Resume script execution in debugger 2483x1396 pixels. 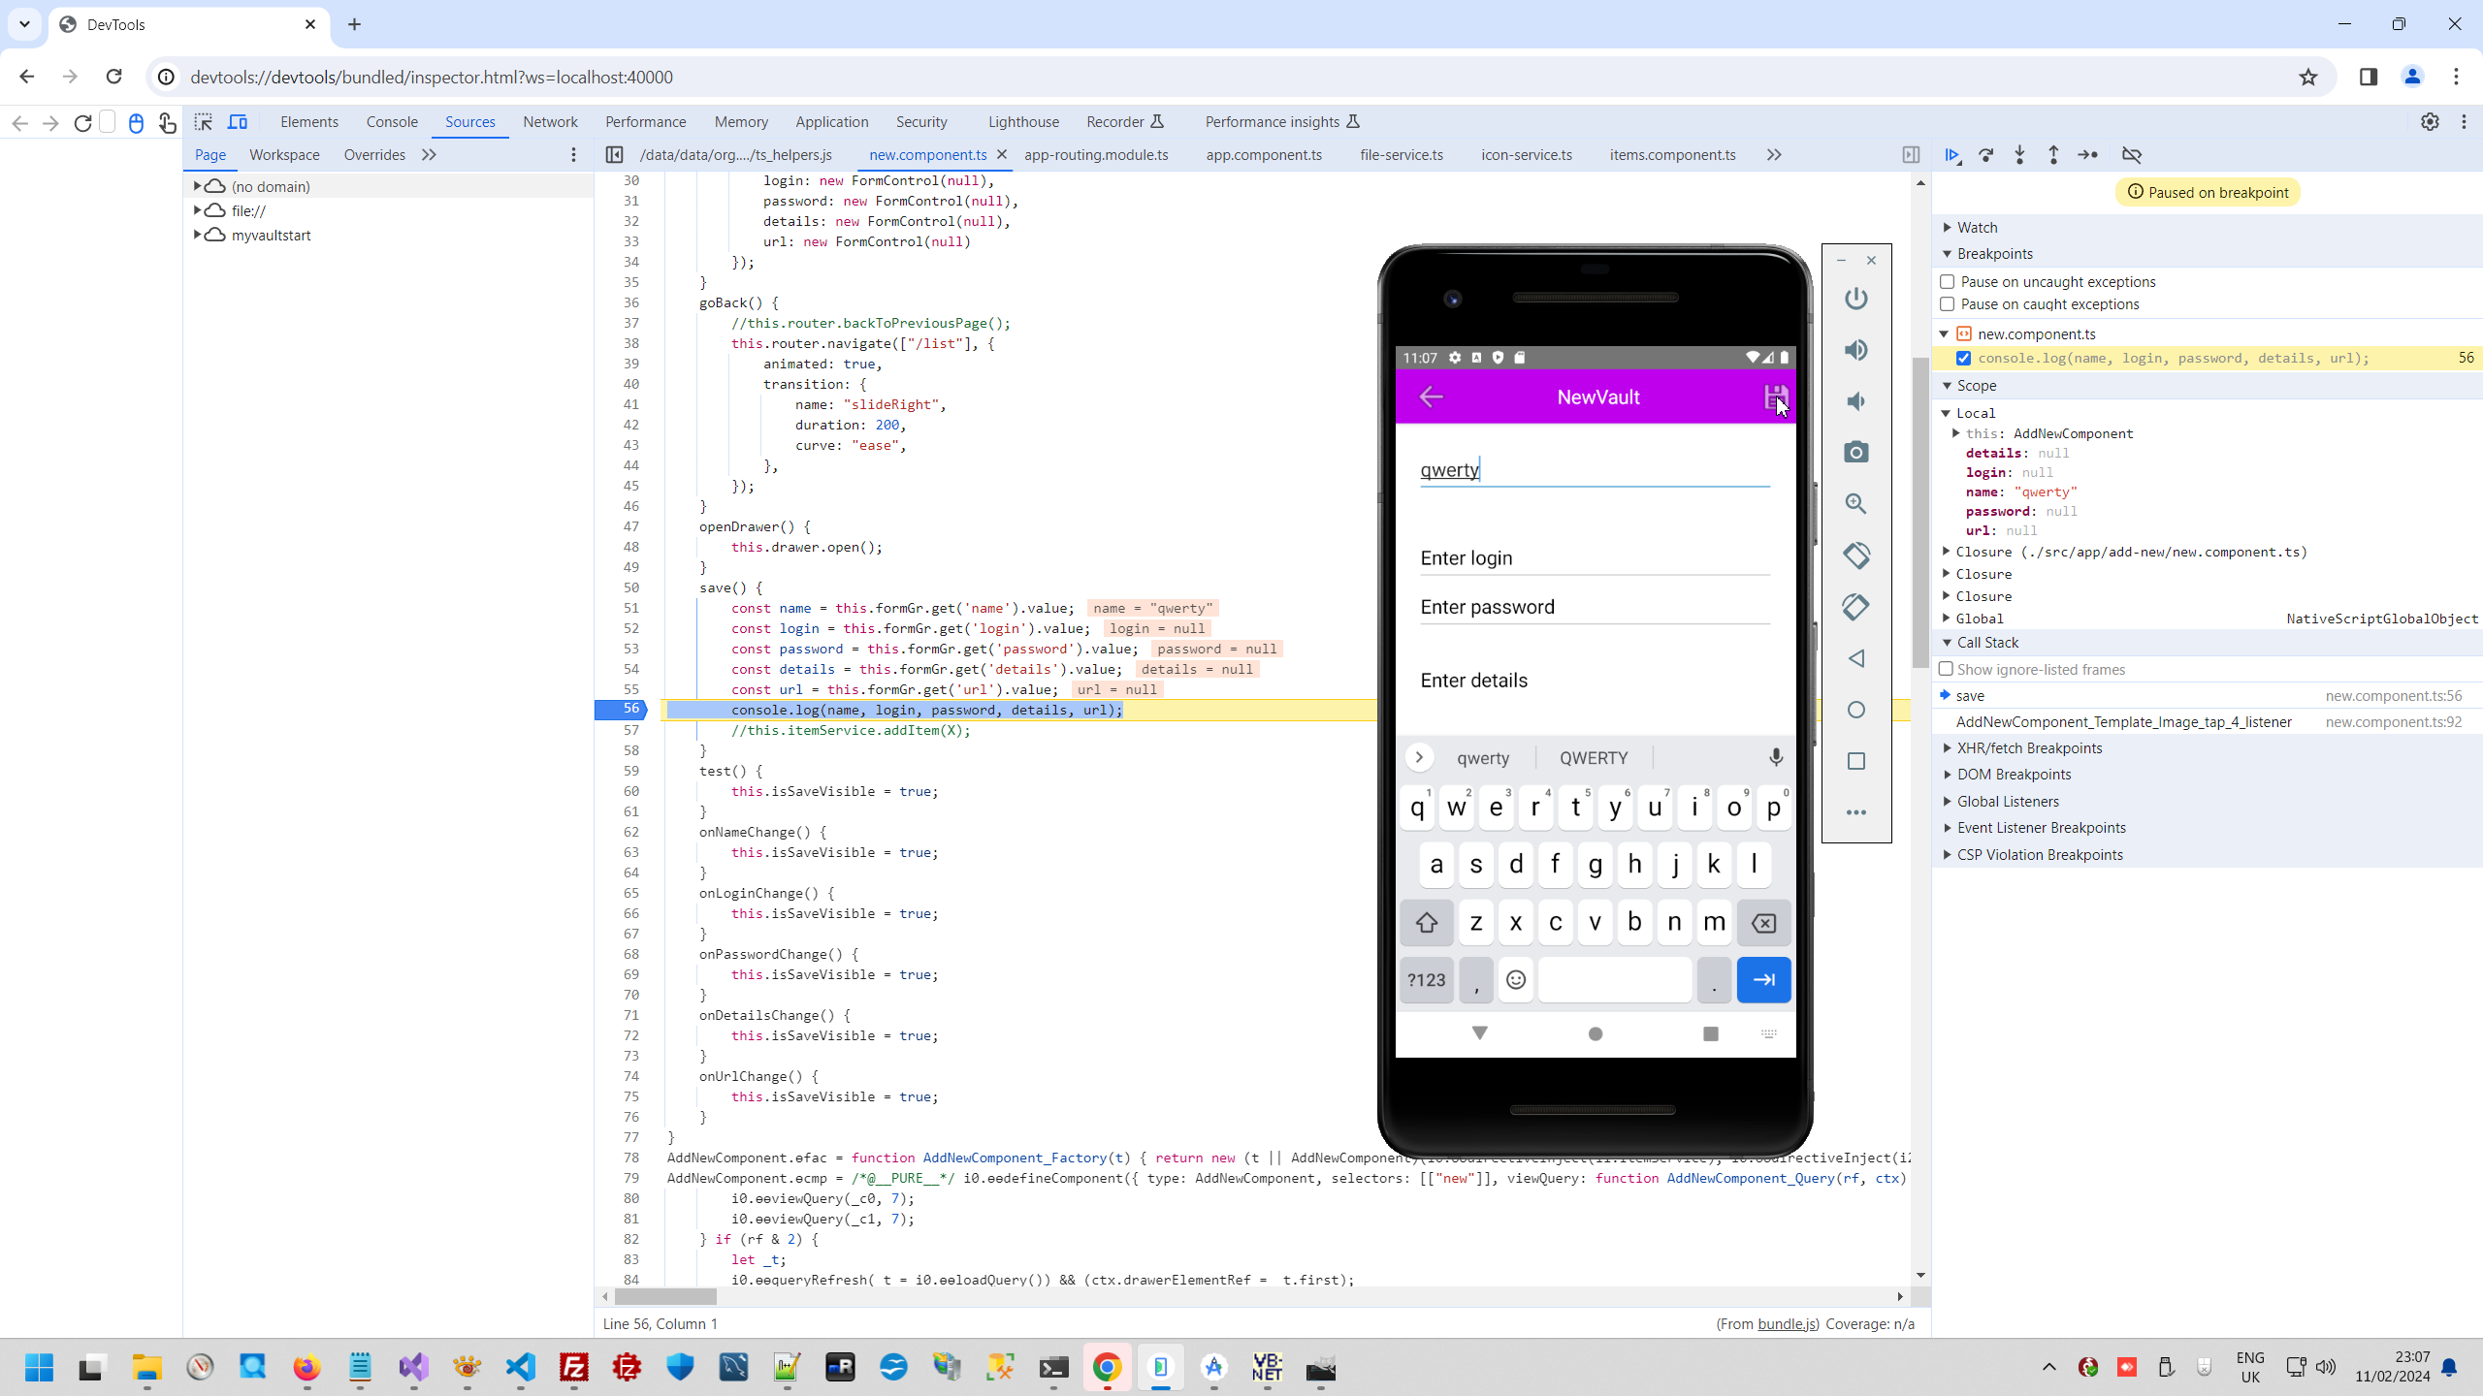pos(1951,155)
